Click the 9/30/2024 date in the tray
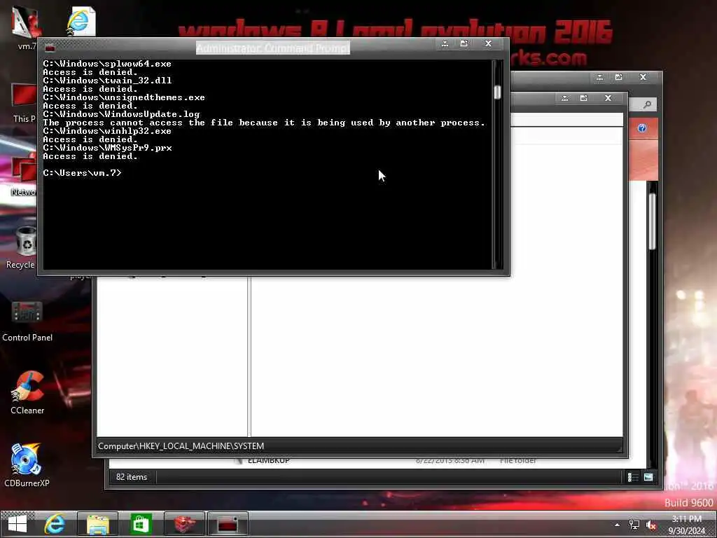The image size is (717, 538). point(686,531)
